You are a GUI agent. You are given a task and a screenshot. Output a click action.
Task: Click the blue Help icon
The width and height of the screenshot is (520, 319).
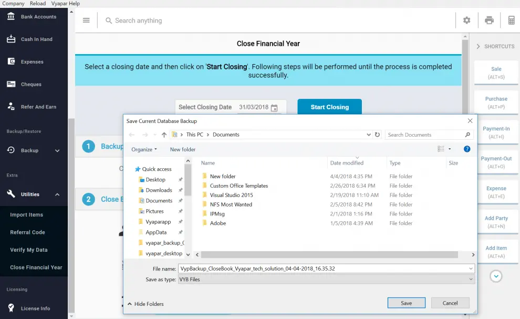point(467,149)
